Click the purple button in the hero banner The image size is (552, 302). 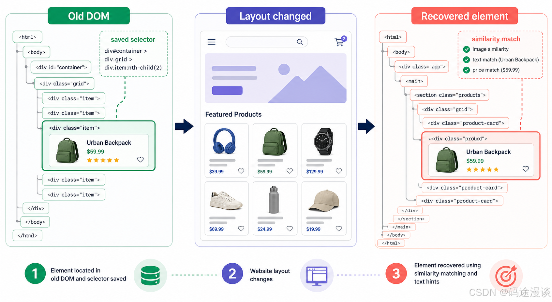pyautogui.click(x=227, y=90)
